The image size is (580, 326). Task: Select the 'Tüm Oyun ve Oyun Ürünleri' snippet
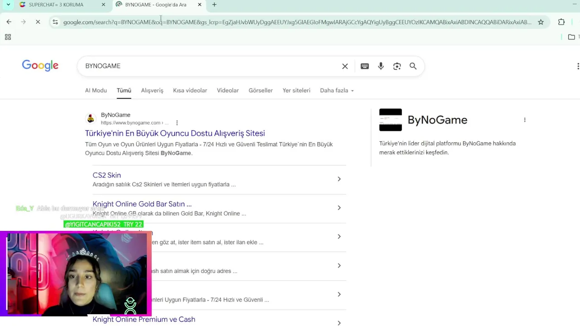[x=209, y=149]
